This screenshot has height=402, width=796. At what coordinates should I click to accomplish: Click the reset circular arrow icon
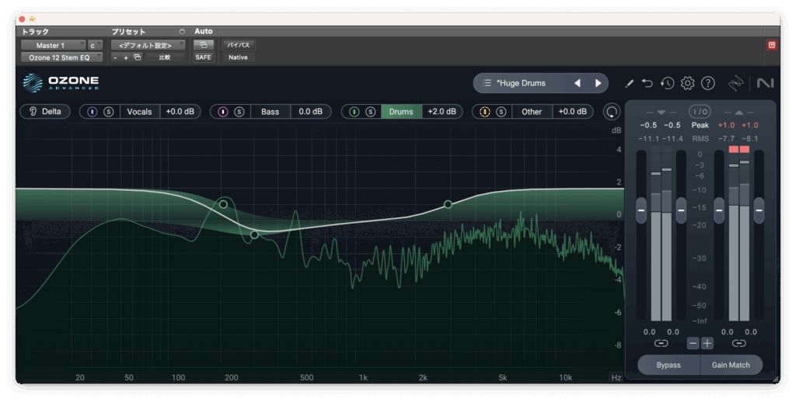613,112
